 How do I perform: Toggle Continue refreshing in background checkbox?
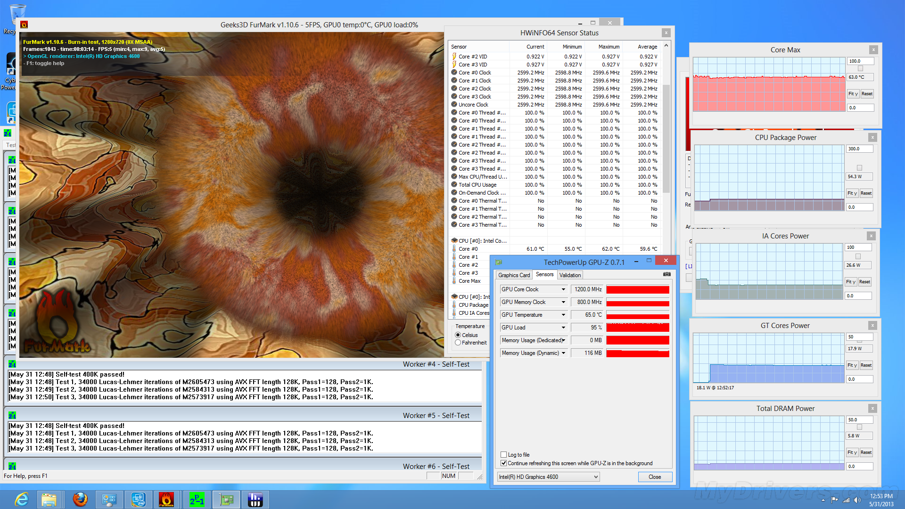tap(503, 463)
